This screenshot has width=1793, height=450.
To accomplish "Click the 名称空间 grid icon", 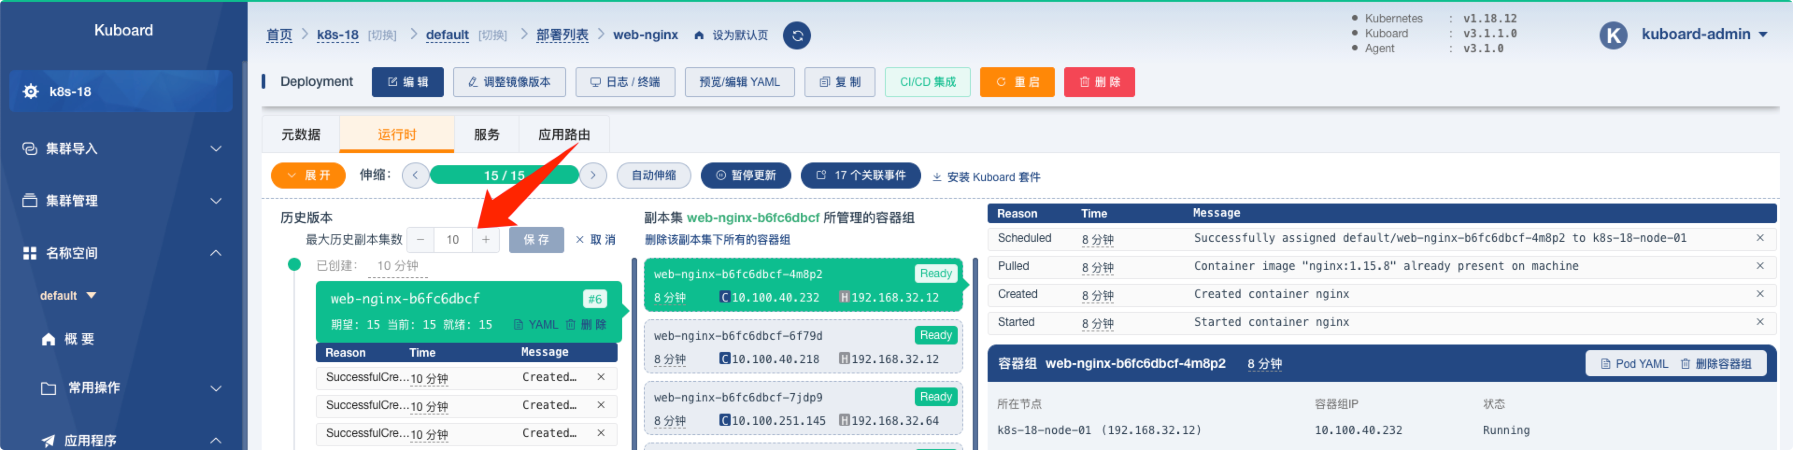I will pos(29,253).
